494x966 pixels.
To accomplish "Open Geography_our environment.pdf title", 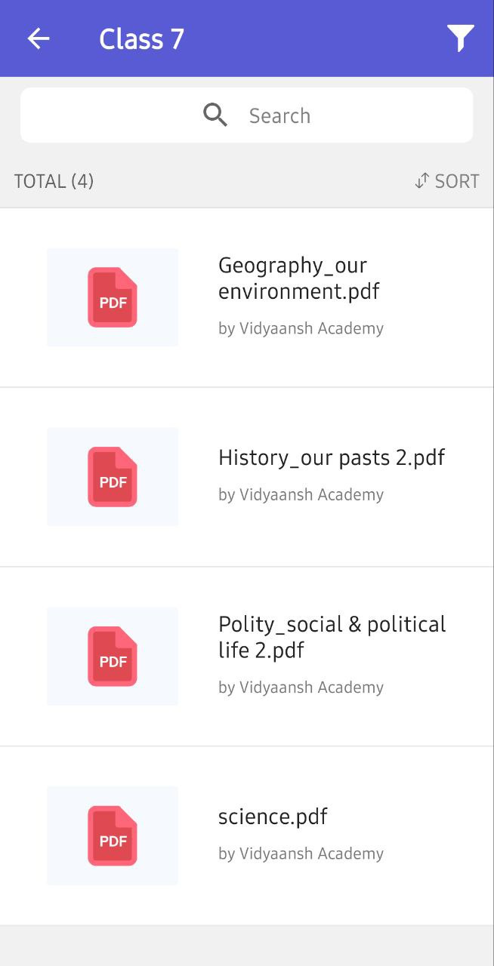I will click(x=298, y=278).
